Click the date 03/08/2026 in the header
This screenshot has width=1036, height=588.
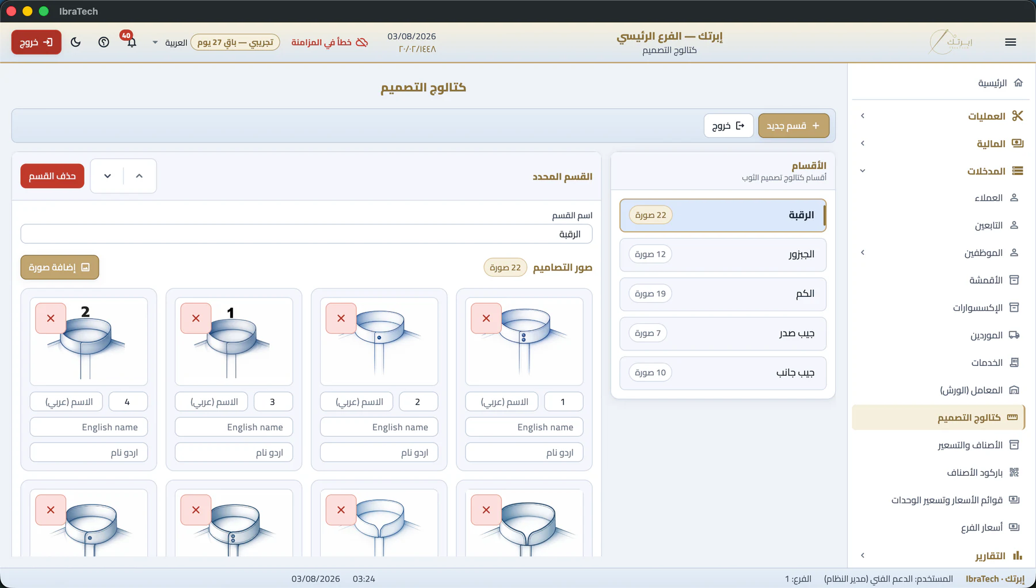point(412,36)
